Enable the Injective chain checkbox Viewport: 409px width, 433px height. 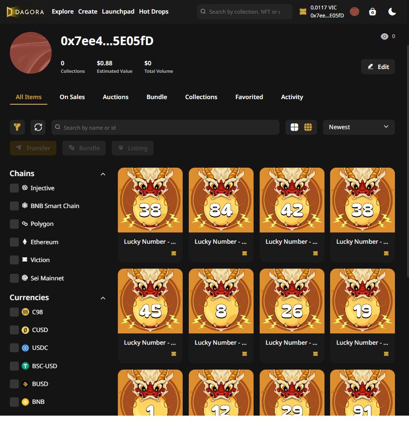click(x=15, y=188)
